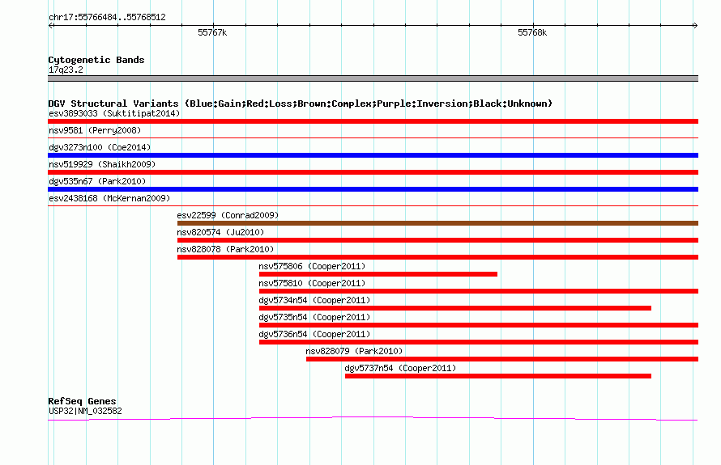721x465 pixels.
Task: Select the blue dgv535n67 gain bar
Action: [x=373, y=189]
